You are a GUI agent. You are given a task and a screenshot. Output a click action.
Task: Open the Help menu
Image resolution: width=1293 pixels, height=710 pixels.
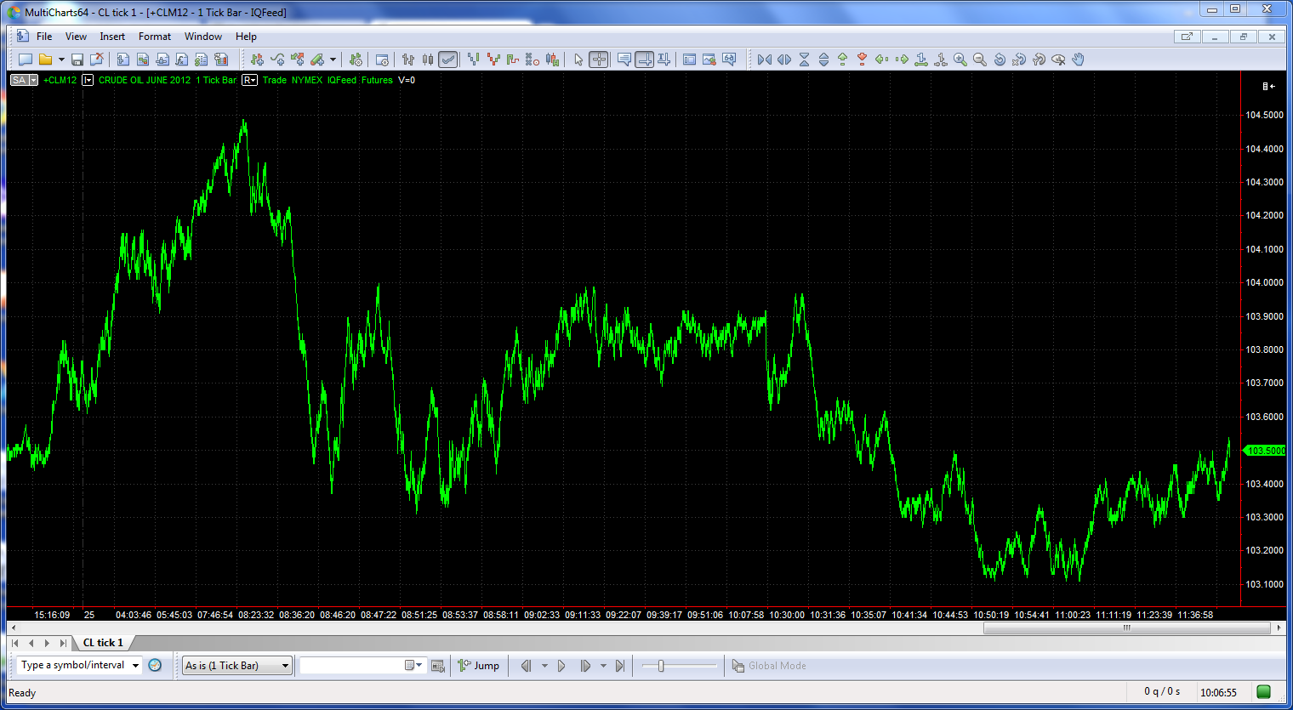click(x=246, y=37)
